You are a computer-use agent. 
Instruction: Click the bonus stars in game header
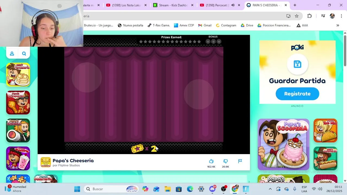213,41
